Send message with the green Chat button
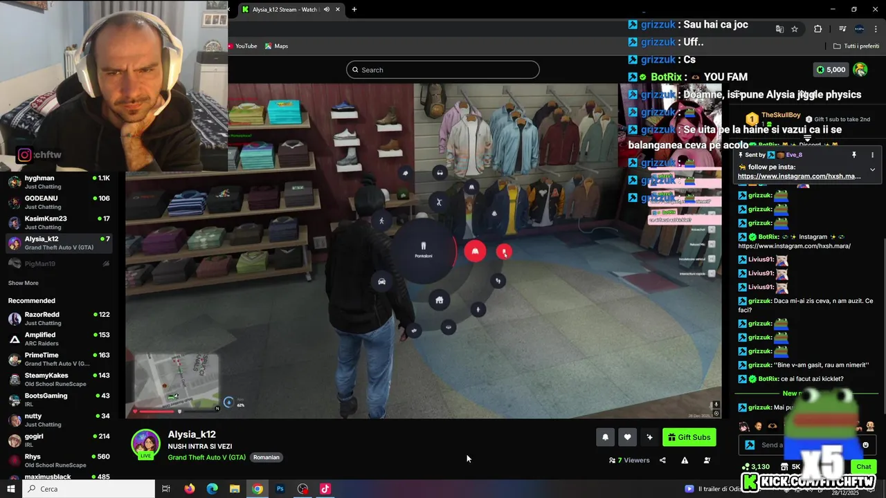 coord(863,466)
